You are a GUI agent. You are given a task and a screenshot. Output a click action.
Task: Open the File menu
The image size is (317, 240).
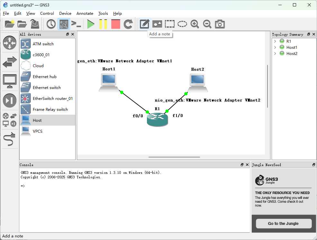[x=6, y=13]
